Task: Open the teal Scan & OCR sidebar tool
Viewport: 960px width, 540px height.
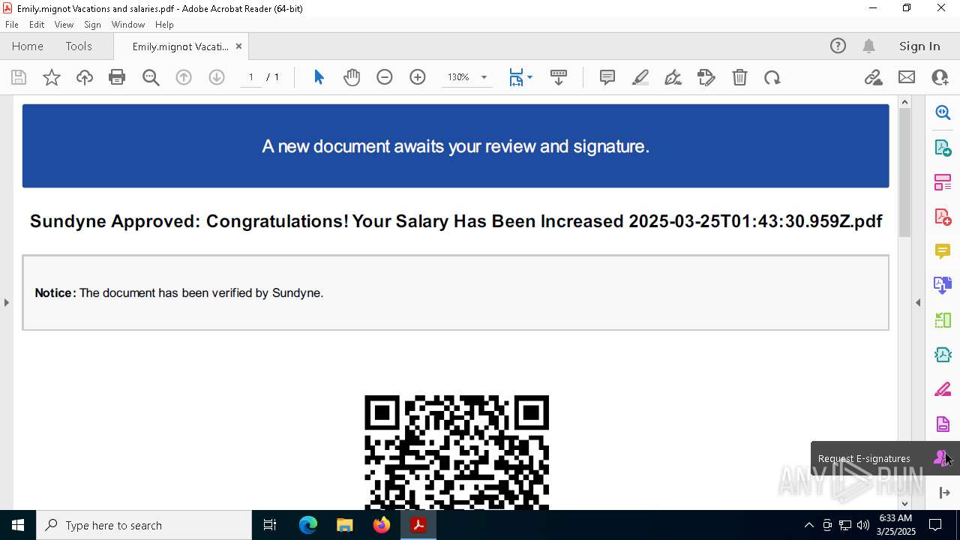Action: [943, 355]
